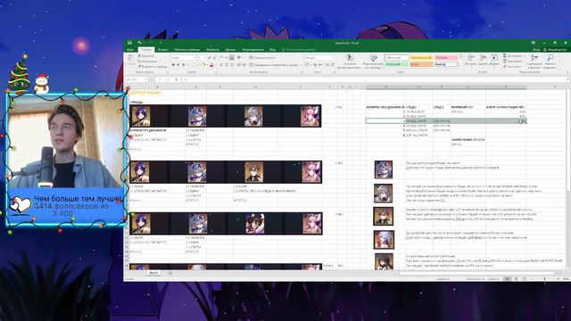Apply the Хороший green cell style
This screenshot has width=571, height=321.
396,64
